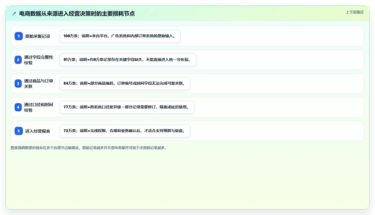Click the step 3 number badge
Image resolution: width=375 pixels, height=215 pixels.
click(x=18, y=84)
